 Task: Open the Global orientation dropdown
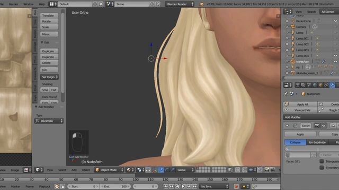(x=185, y=170)
